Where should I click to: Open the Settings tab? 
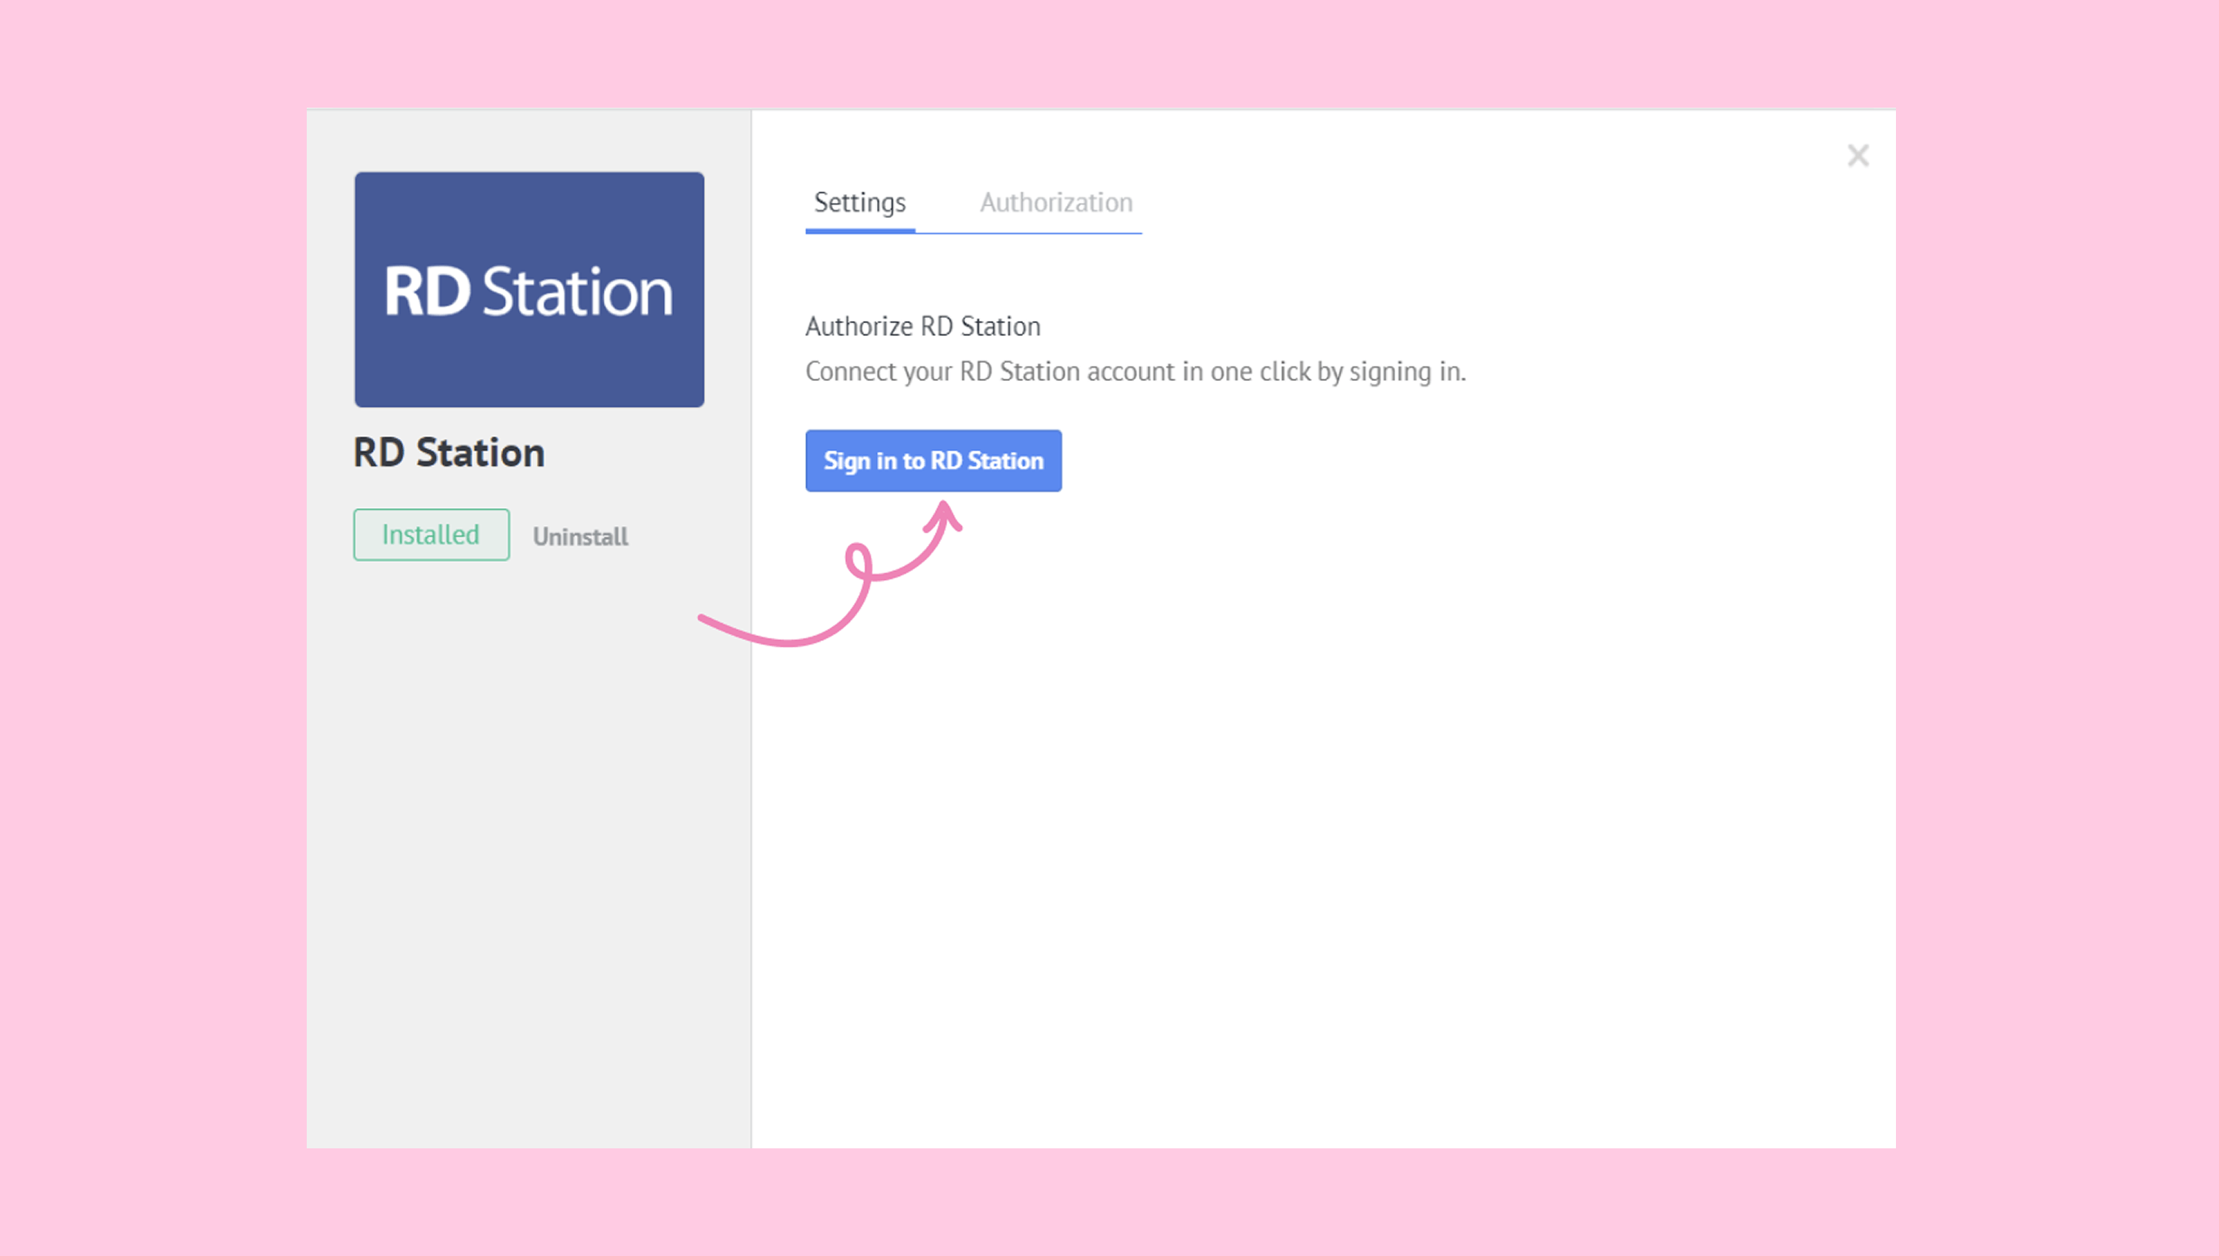[859, 203]
